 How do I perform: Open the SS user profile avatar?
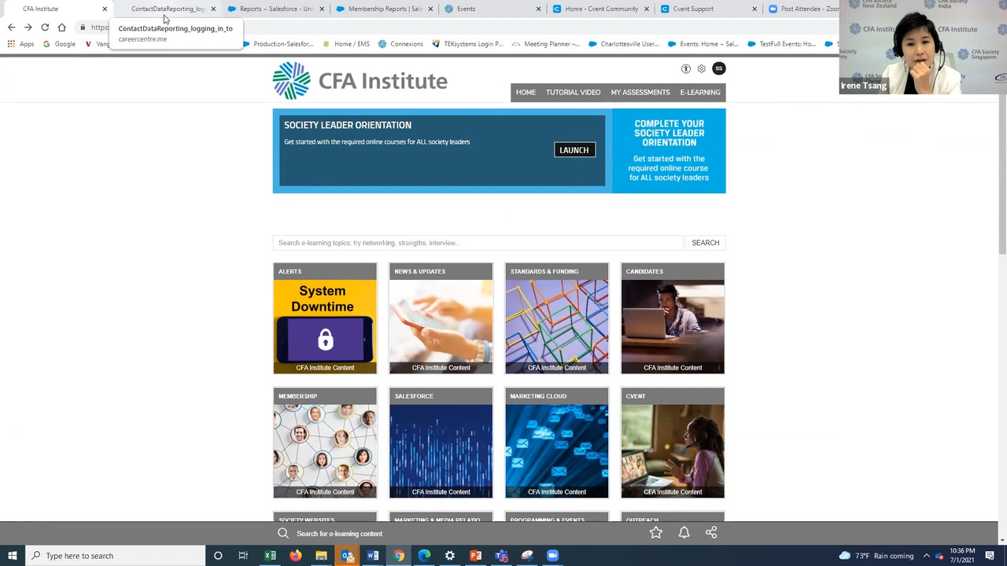(x=718, y=68)
